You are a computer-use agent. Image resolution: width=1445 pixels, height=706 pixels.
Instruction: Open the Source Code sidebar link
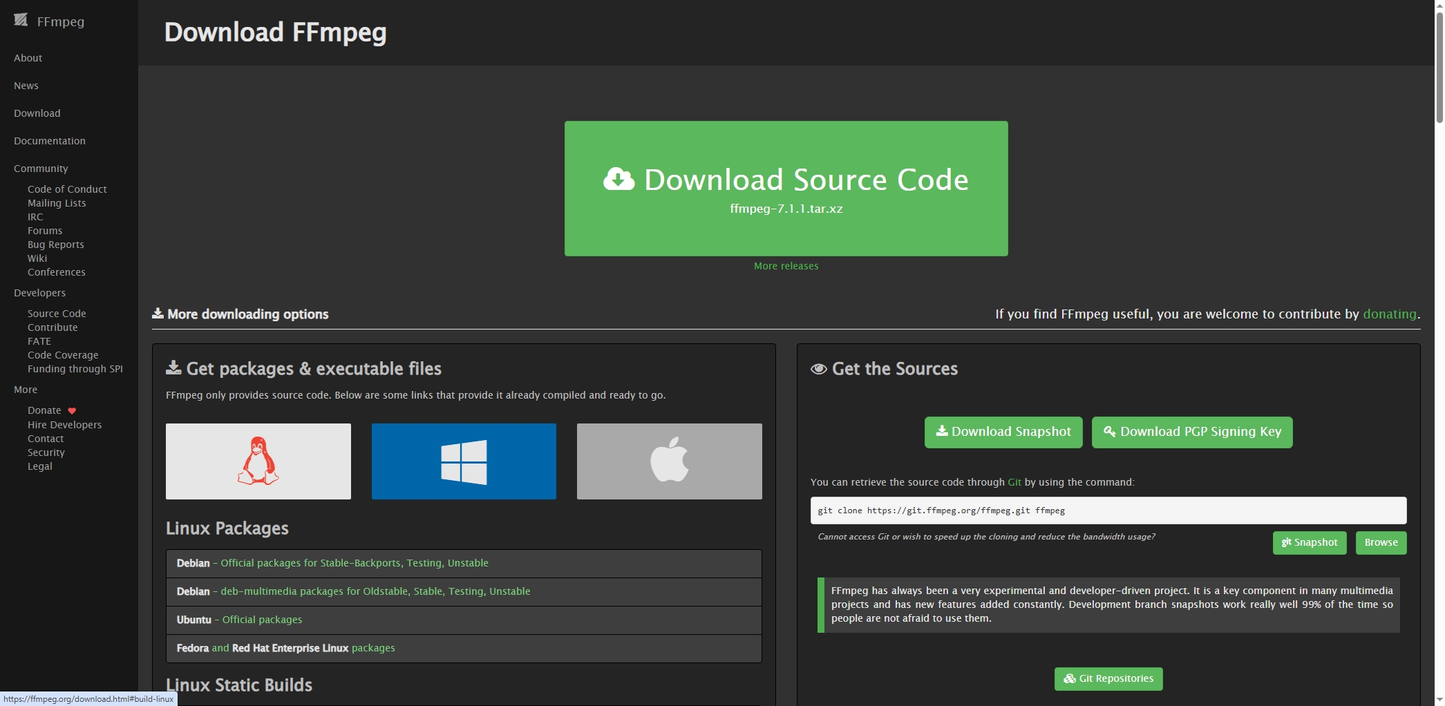coord(57,314)
